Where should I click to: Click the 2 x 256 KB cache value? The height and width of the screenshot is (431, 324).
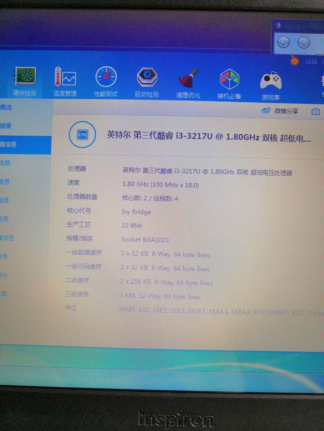click(167, 282)
